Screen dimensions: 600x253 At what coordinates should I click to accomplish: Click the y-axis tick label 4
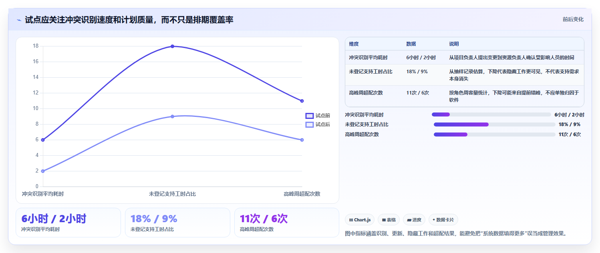37,155
